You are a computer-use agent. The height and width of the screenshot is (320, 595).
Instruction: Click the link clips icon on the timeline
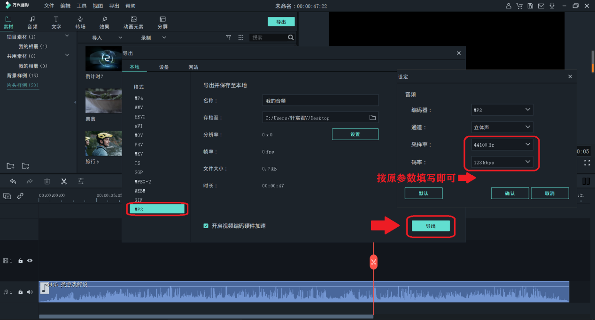pyautogui.click(x=21, y=196)
